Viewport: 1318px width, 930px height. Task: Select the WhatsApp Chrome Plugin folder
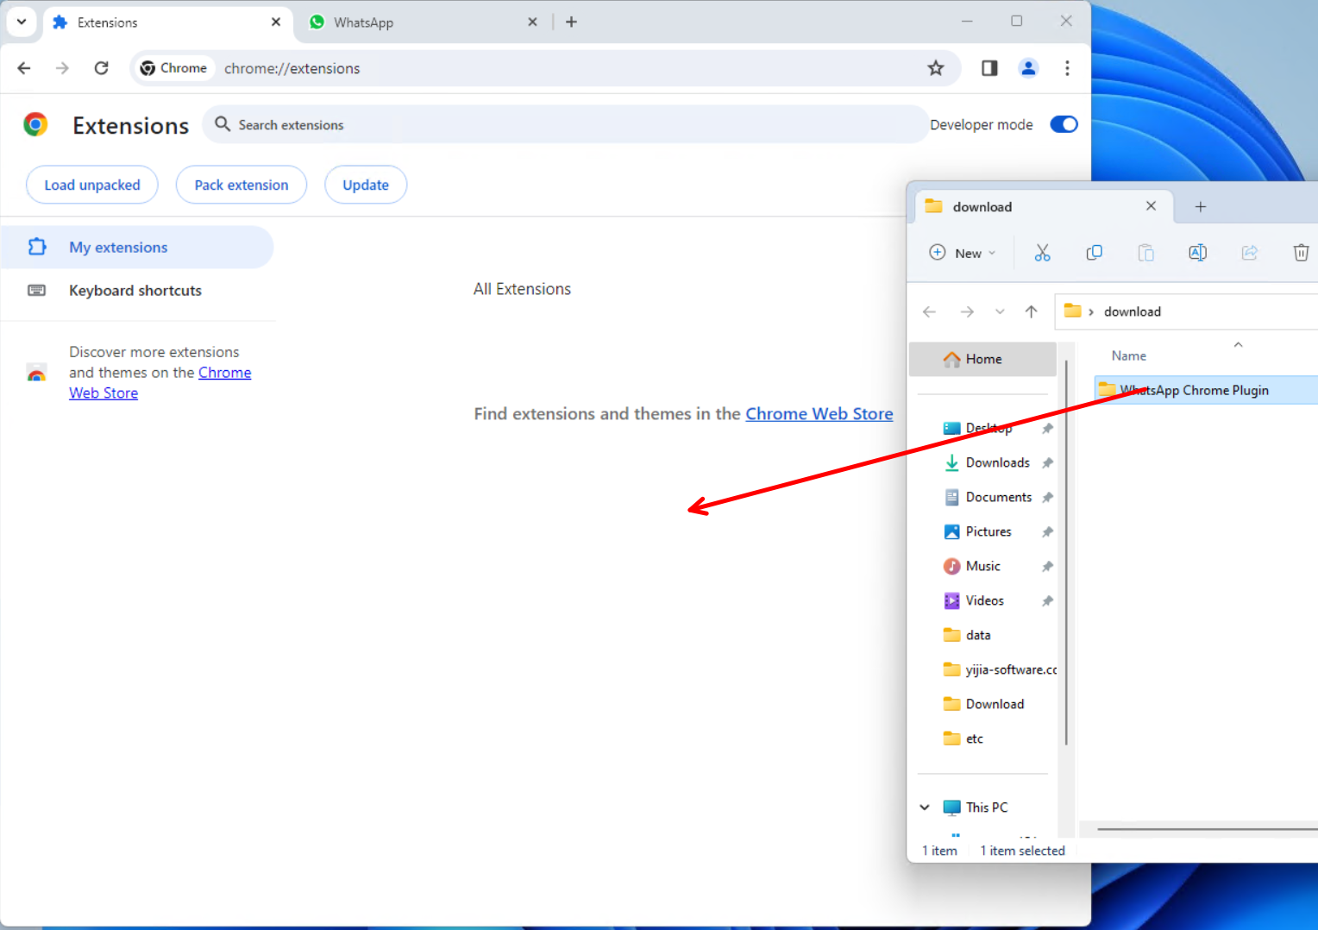[1194, 390]
